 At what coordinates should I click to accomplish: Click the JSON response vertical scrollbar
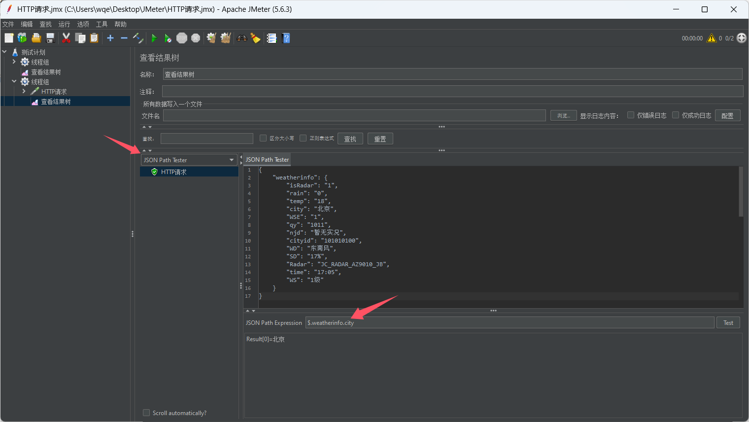pyautogui.click(x=741, y=191)
